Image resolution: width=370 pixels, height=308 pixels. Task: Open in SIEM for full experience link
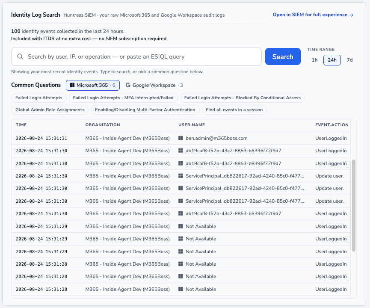click(x=313, y=15)
